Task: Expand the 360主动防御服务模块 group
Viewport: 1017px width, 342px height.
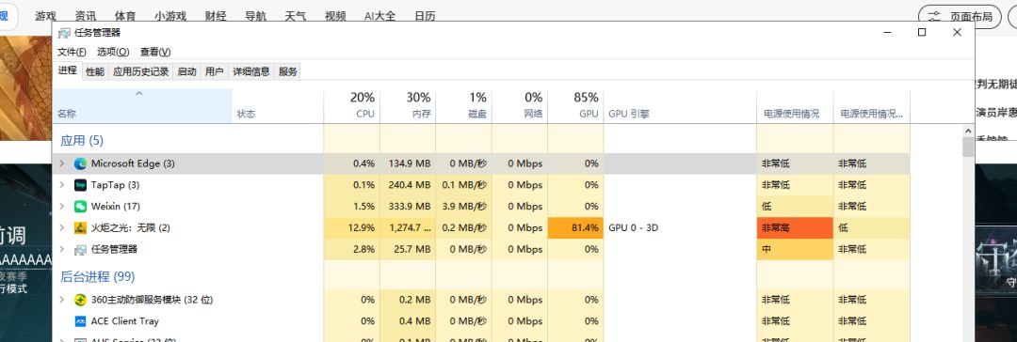Action: [62, 300]
